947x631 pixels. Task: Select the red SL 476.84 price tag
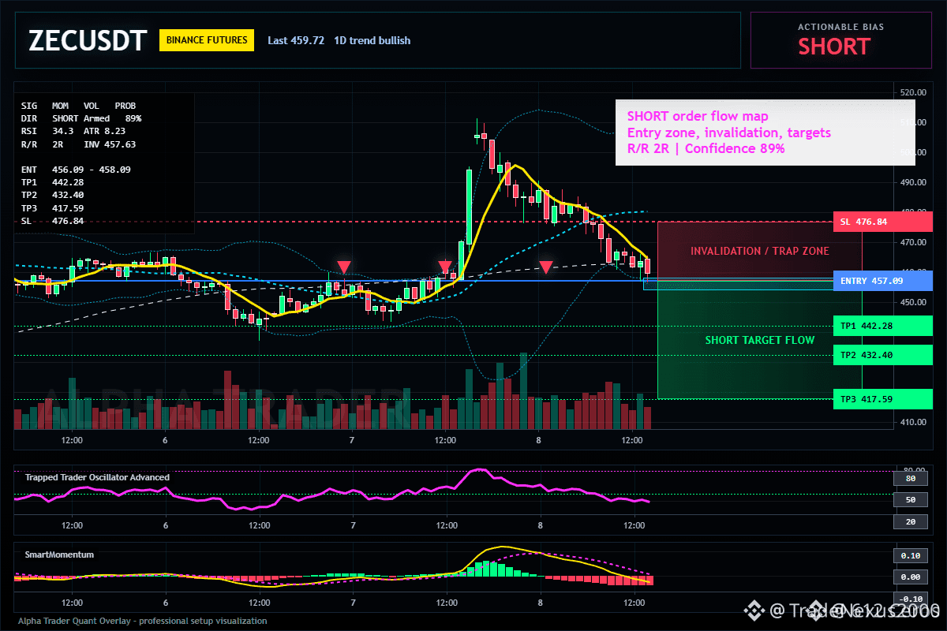click(x=883, y=222)
